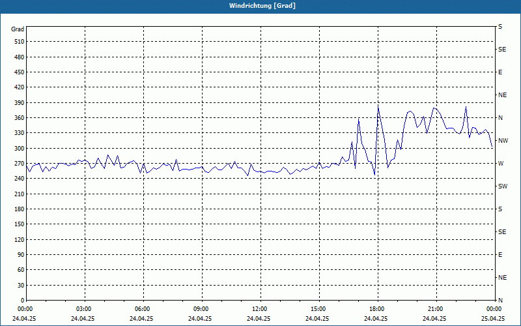Select the 480 y-axis value
This screenshot has width=521, height=326.
[20, 57]
